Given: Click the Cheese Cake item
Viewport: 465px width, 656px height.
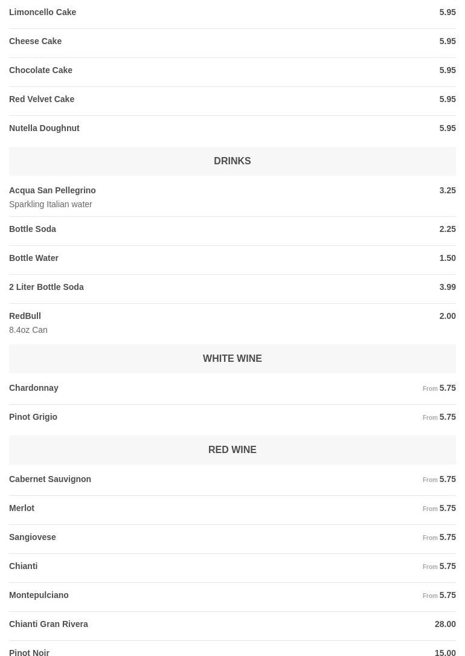Looking at the screenshot, I should point(36,41).
